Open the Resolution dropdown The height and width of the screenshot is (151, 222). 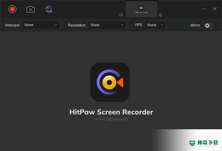[x=107, y=25]
